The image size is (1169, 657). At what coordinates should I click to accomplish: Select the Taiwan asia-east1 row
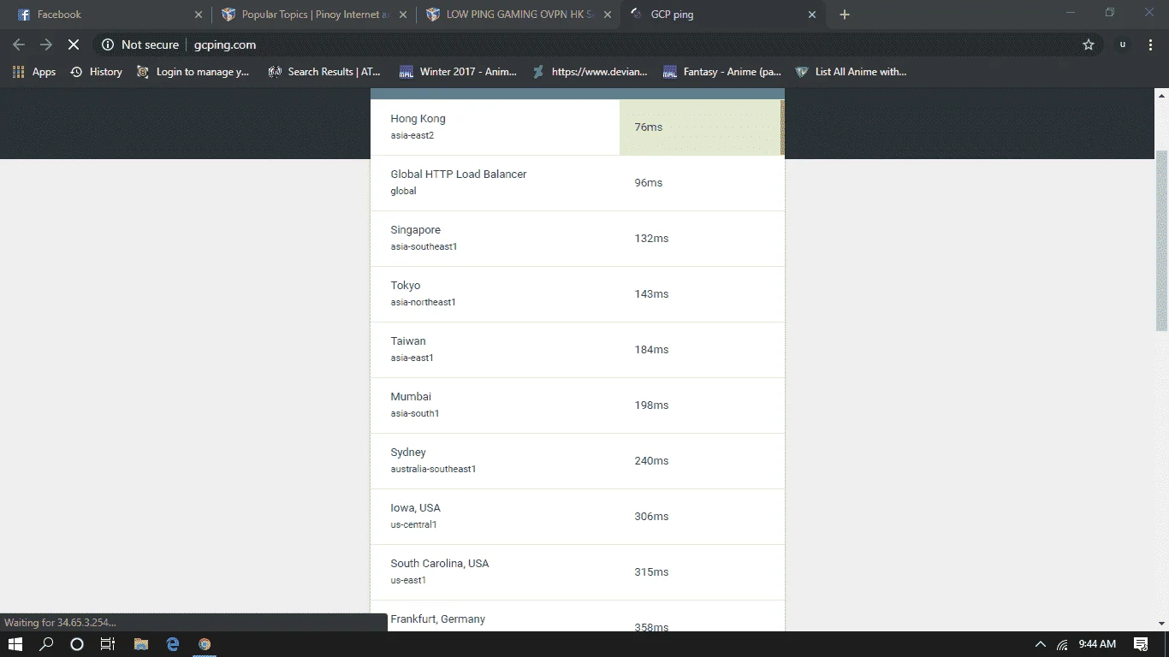pyautogui.click(x=577, y=350)
